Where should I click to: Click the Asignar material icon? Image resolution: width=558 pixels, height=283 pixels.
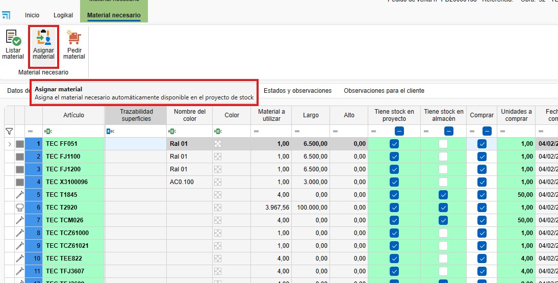(43, 45)
